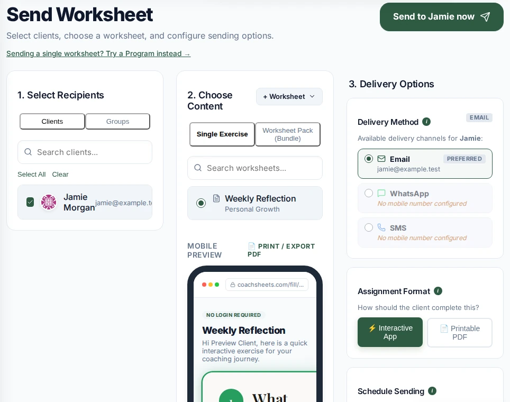The image size is (510, 402).
Task: Click the PDF page icon beside Print / Export
Action: (x=251, y=246)
